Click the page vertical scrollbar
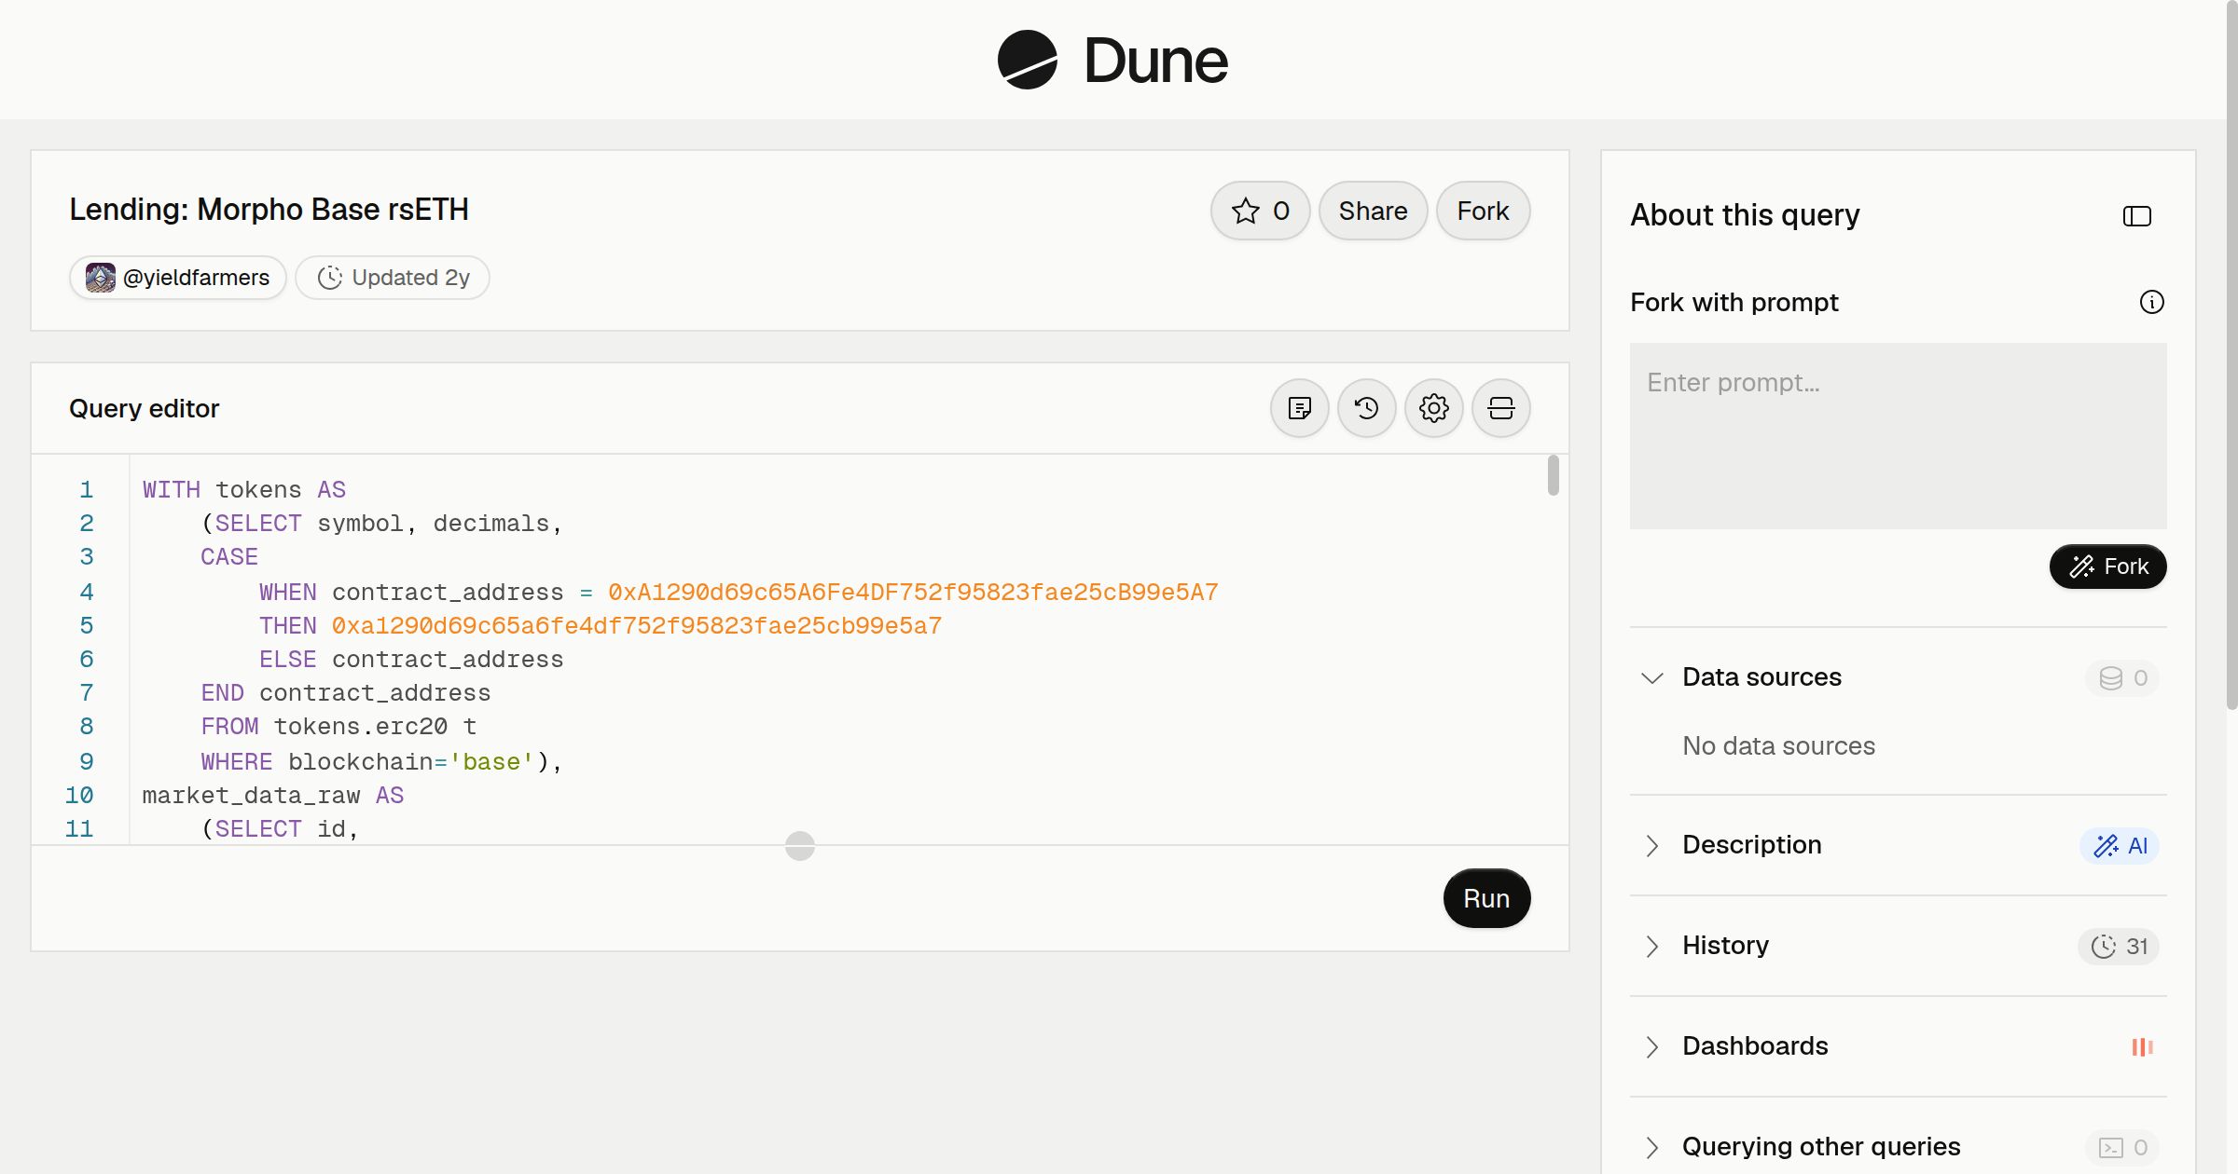 point(2231,354)
